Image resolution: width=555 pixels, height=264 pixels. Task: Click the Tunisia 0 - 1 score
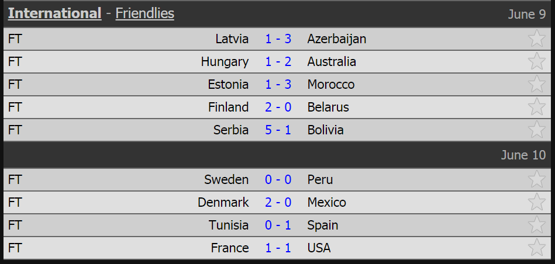[278, 225]
